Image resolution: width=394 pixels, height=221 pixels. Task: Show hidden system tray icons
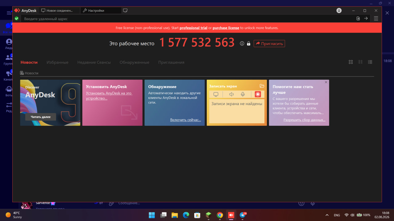(x=327, y=215)
